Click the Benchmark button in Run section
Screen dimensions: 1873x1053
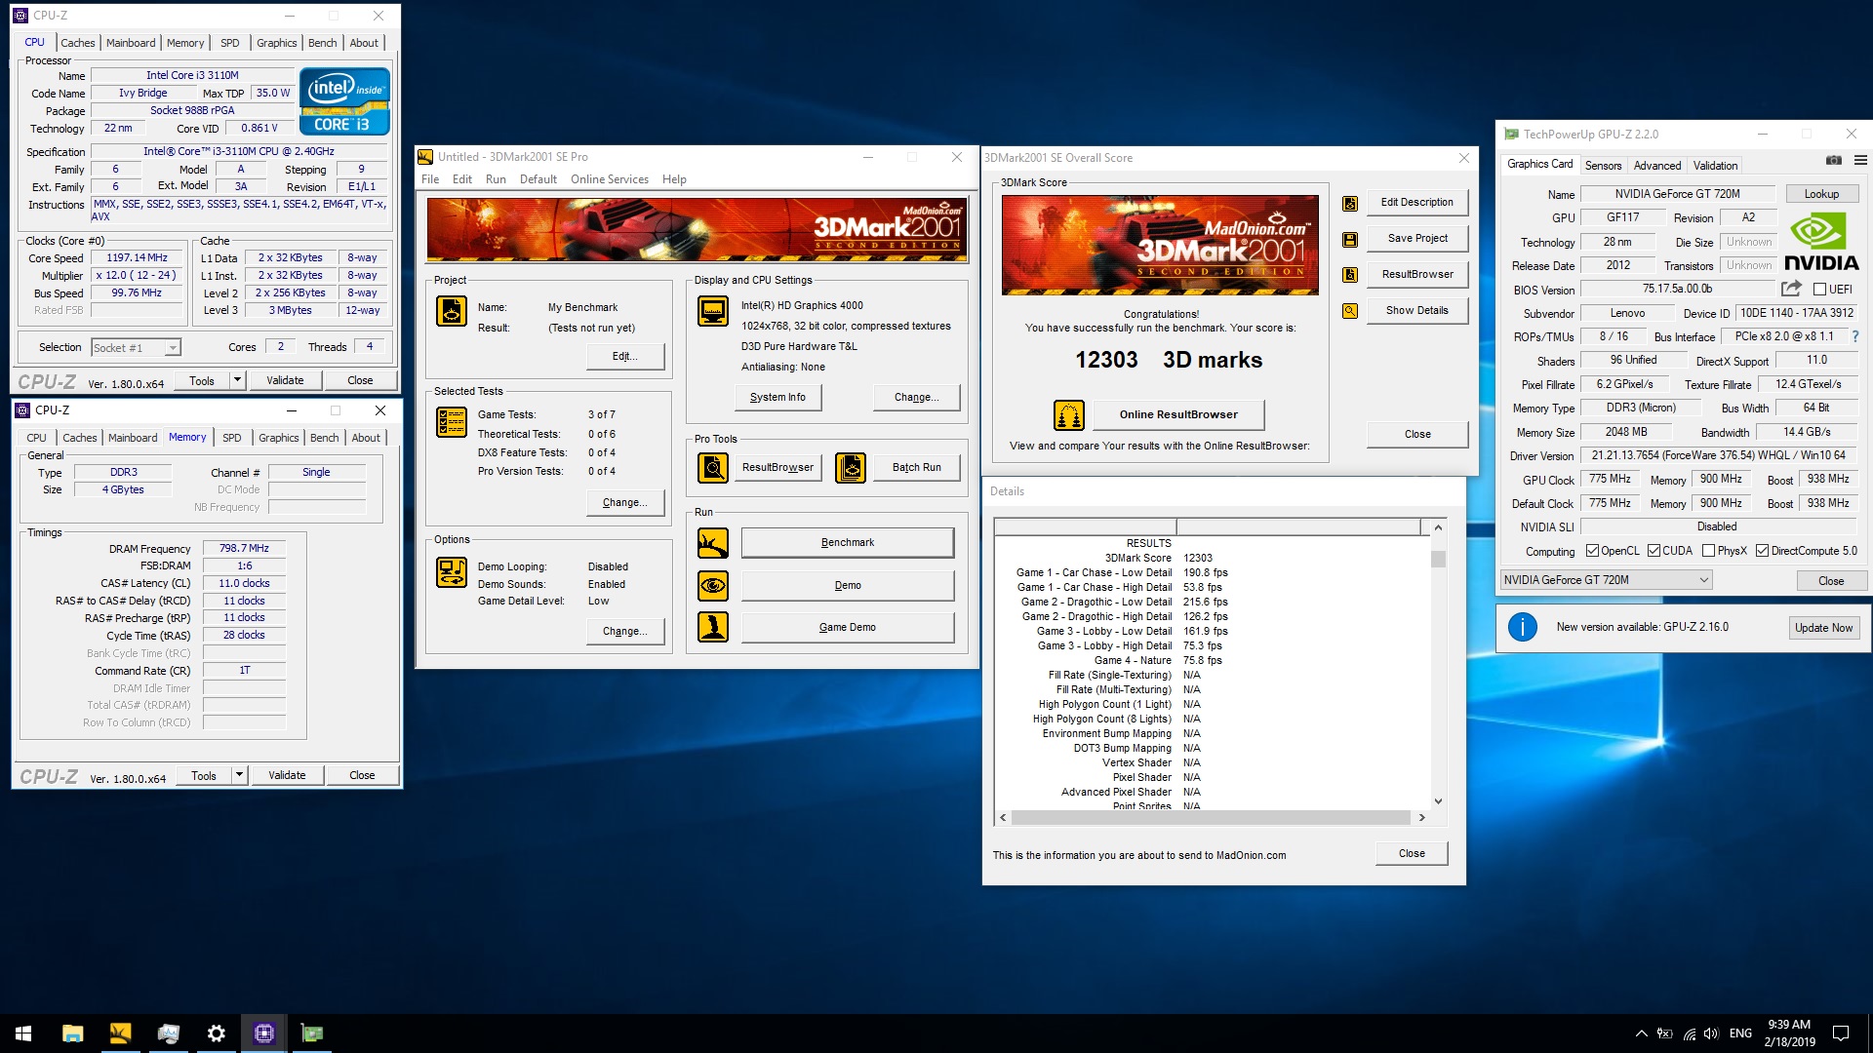click(848, 543)
